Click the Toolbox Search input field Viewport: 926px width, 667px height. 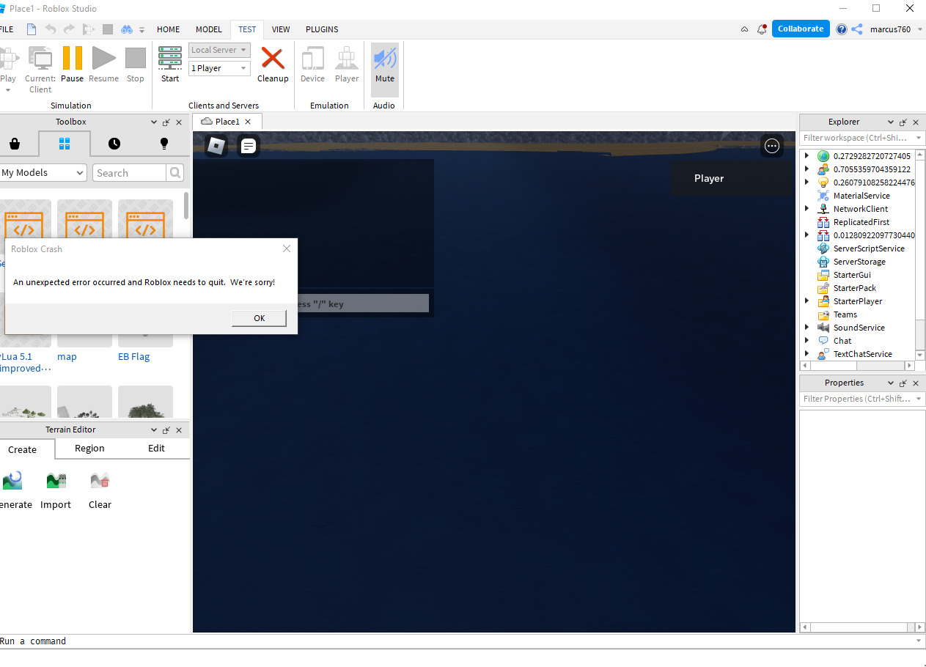129,173
